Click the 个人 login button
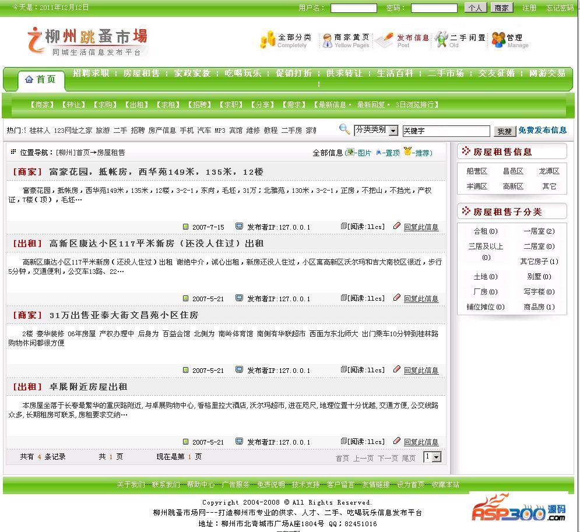Screen dimensions: 580x532 (x=476, y=8)
